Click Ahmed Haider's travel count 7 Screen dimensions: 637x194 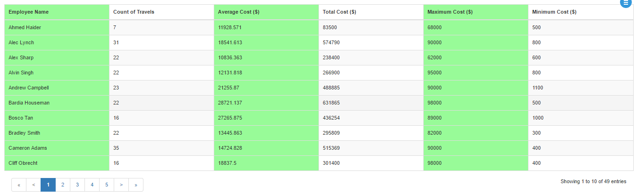click(162, 28)
